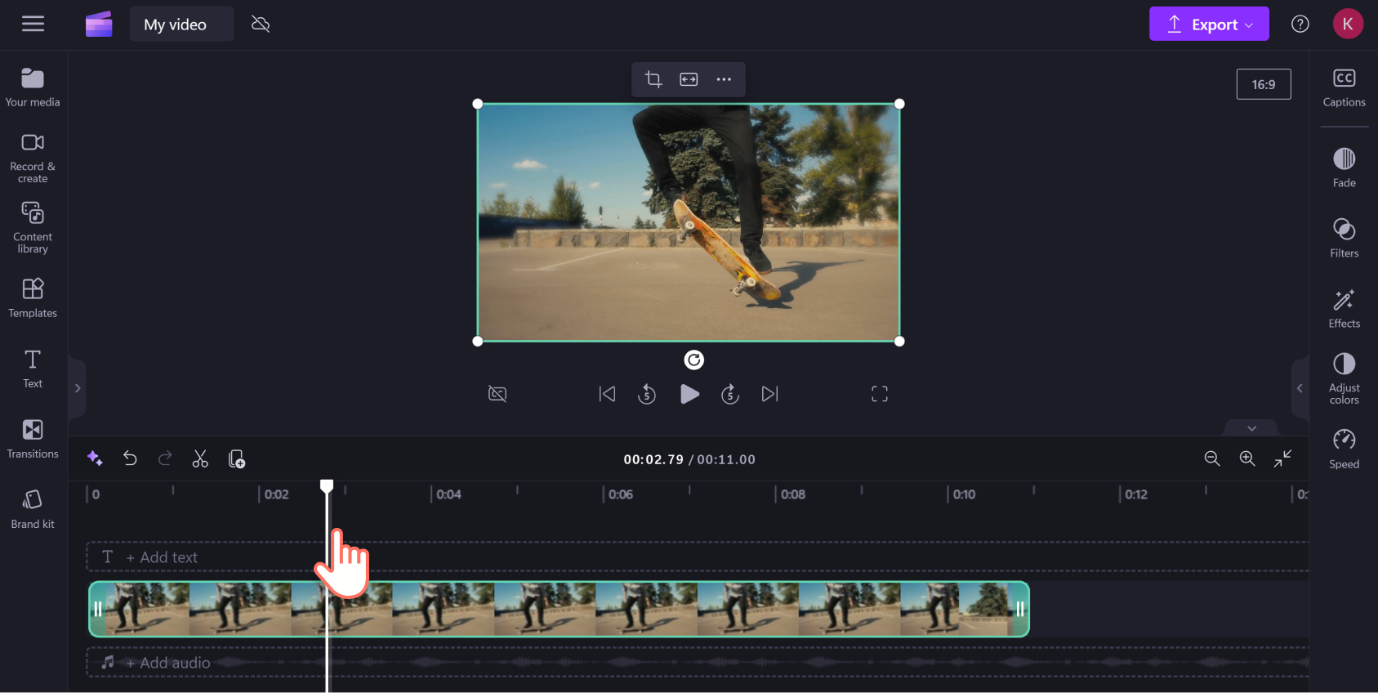
Task: Open the hamburger main menu
Action: coord(33,24)
